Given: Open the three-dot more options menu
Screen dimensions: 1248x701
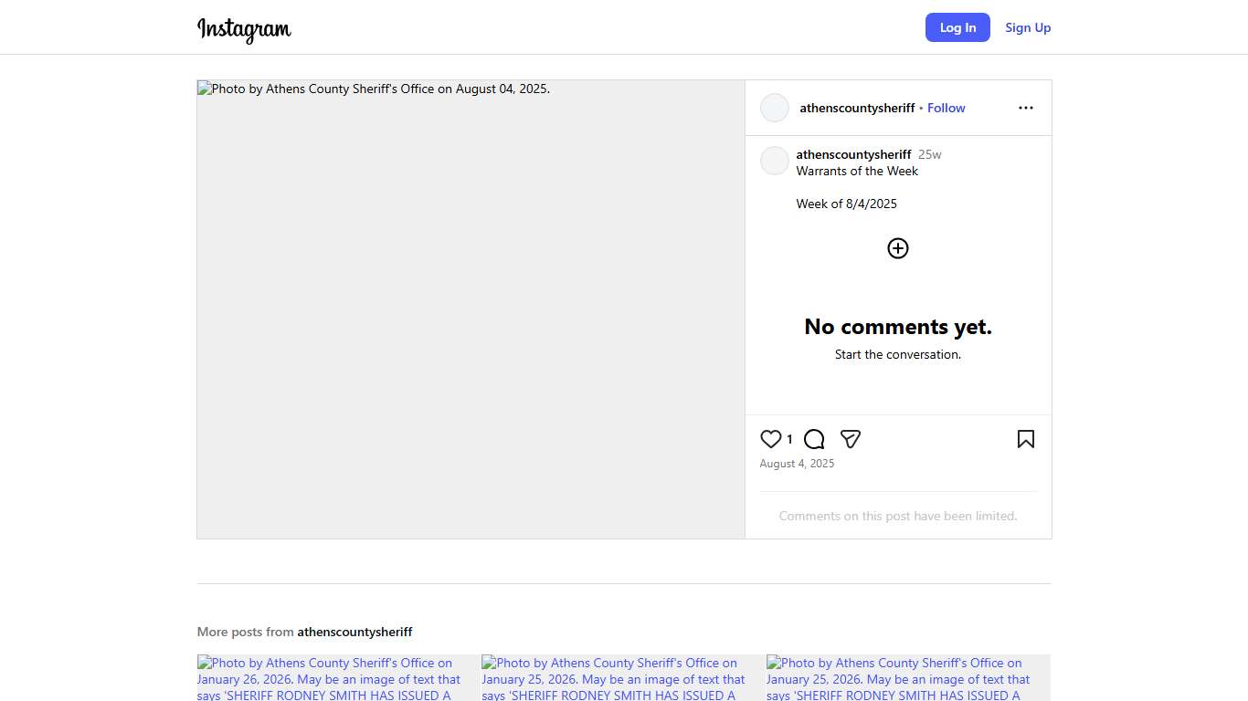Looking at the screenshot, I should point(1025,108).
